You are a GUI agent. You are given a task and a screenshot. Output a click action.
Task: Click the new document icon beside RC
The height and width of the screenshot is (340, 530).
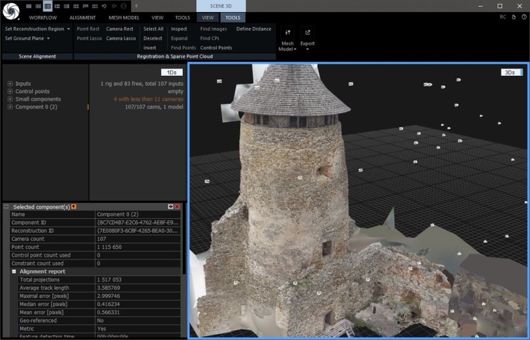514,17
